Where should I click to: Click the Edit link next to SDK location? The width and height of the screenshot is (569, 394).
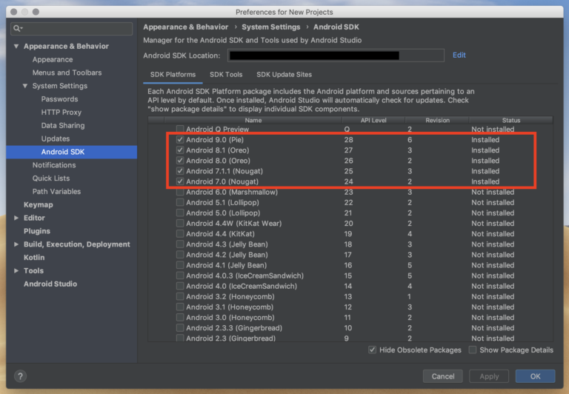coord(459,56)
